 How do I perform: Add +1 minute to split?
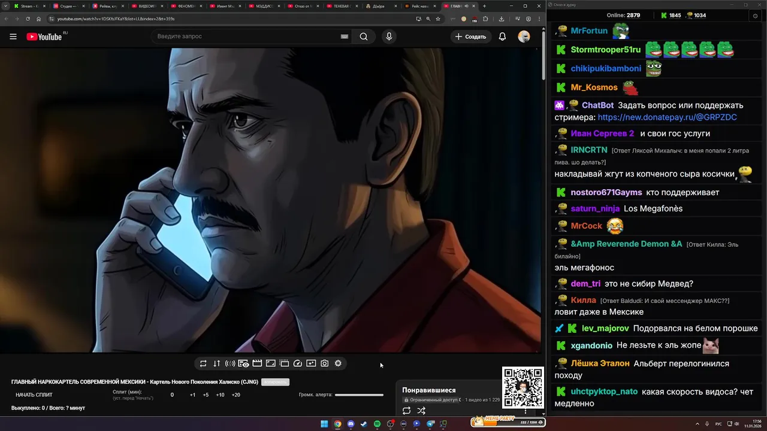(192, 395)
